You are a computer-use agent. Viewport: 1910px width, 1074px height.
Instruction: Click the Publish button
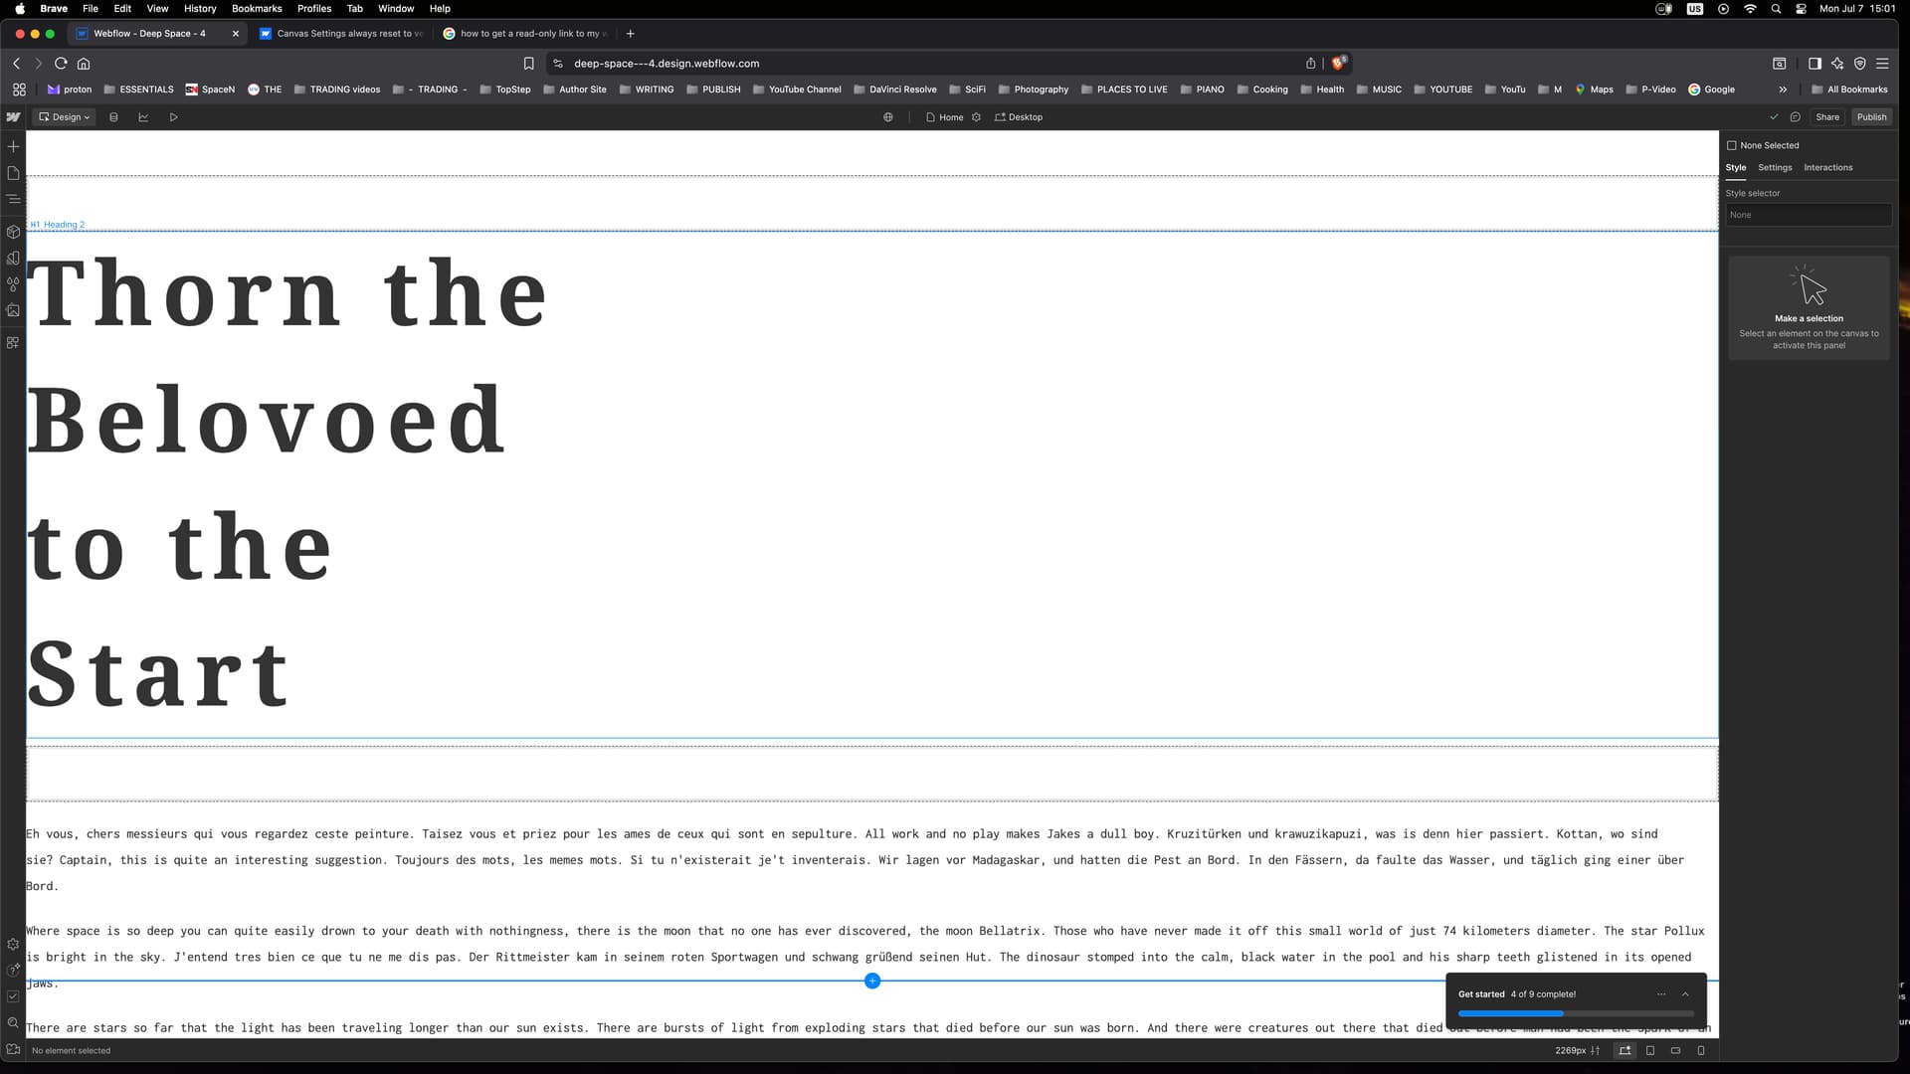[1871, 117]
